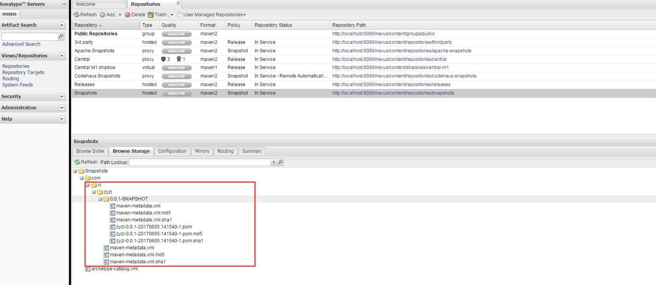Open the Trash... dropdown menu

(161, 15)
